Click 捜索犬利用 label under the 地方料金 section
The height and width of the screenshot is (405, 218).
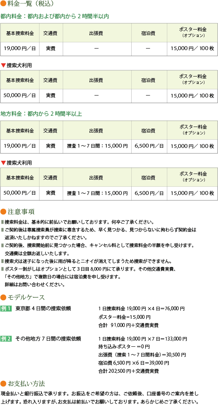click(19, 163)
